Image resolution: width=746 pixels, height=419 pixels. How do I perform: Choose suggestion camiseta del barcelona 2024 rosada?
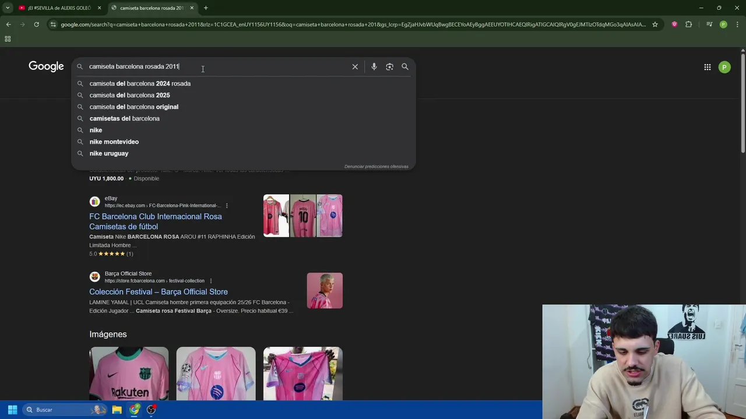(140, 83)
